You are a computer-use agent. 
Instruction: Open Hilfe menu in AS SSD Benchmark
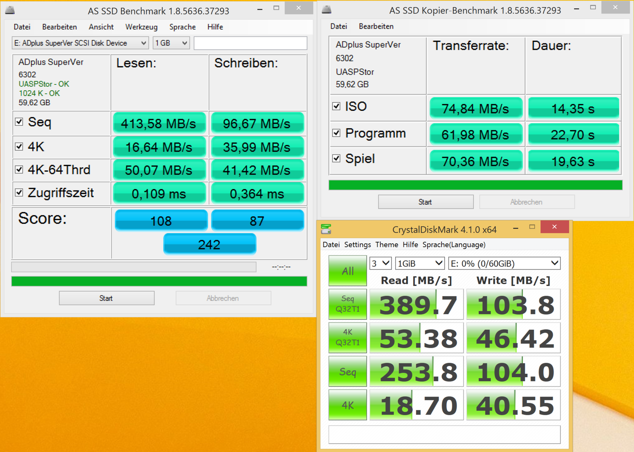point(215,27)
